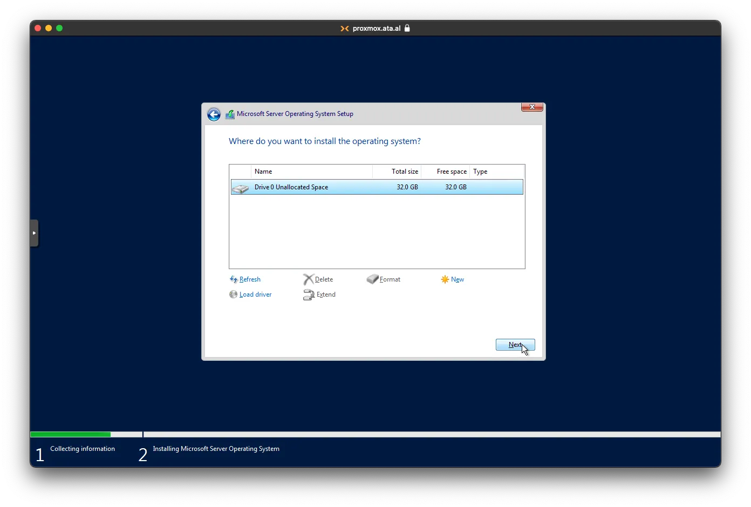
Task: Close the Setup dialog with red X
Action: click(x=532, y=107)
